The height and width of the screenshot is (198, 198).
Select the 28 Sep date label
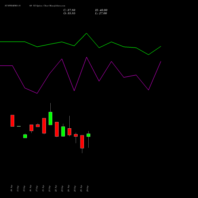81,188
